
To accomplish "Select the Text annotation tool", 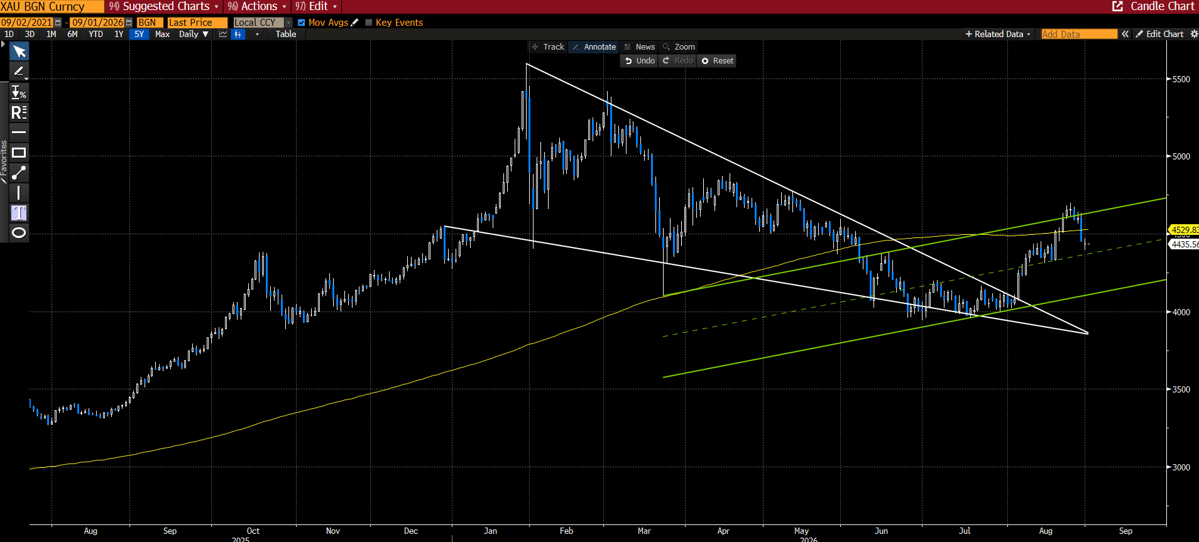I will [x=19, y=213].
